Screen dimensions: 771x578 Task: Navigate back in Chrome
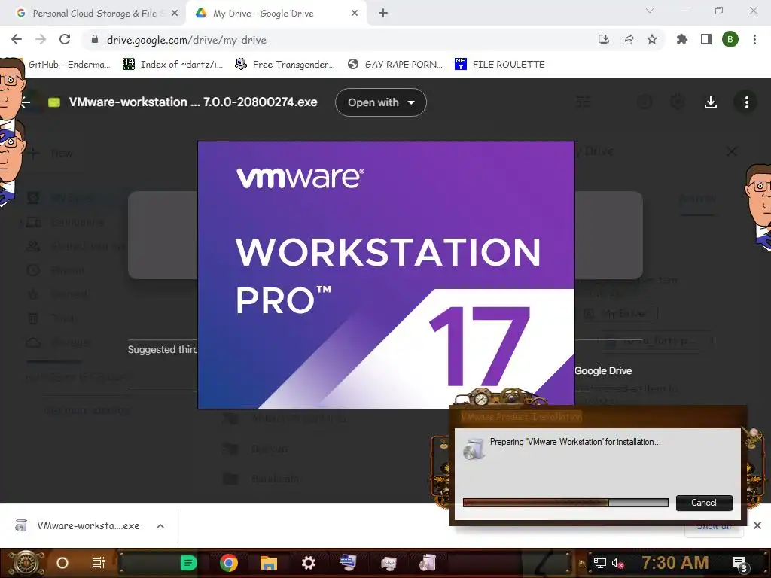tap(17, 39)
